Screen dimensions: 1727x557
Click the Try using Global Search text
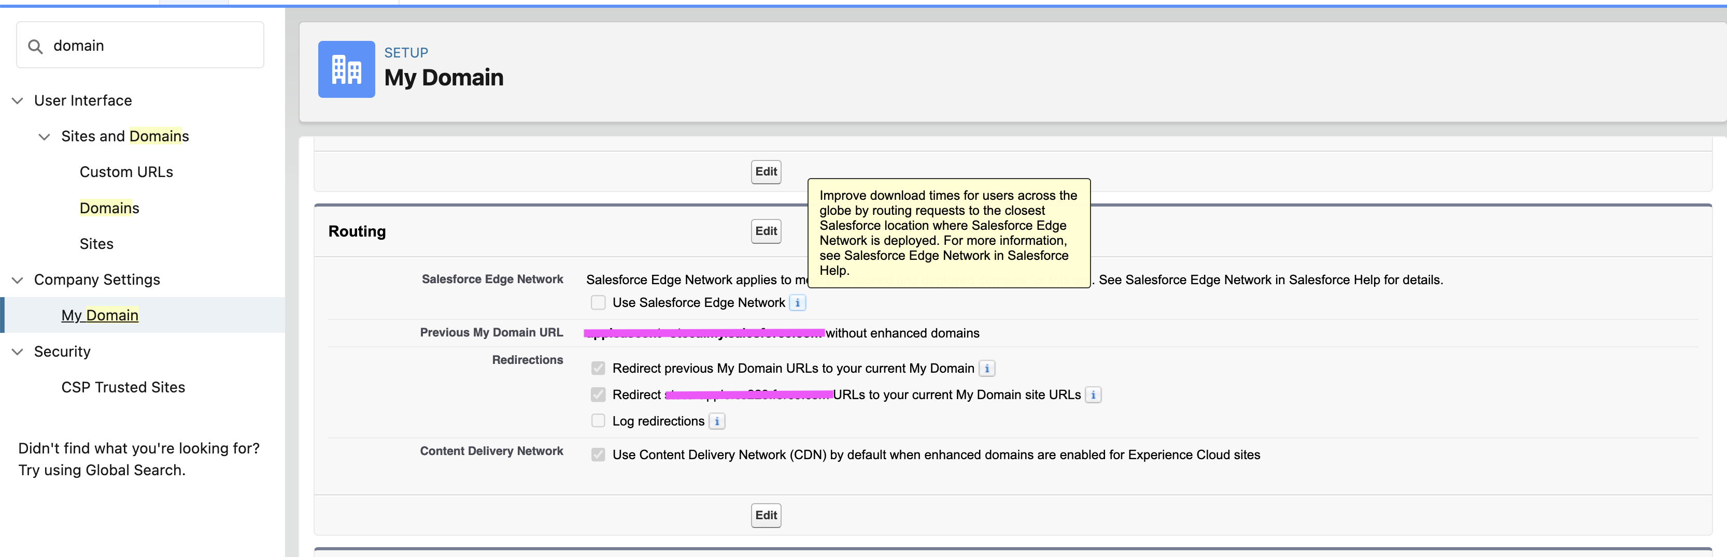(102, 471)
